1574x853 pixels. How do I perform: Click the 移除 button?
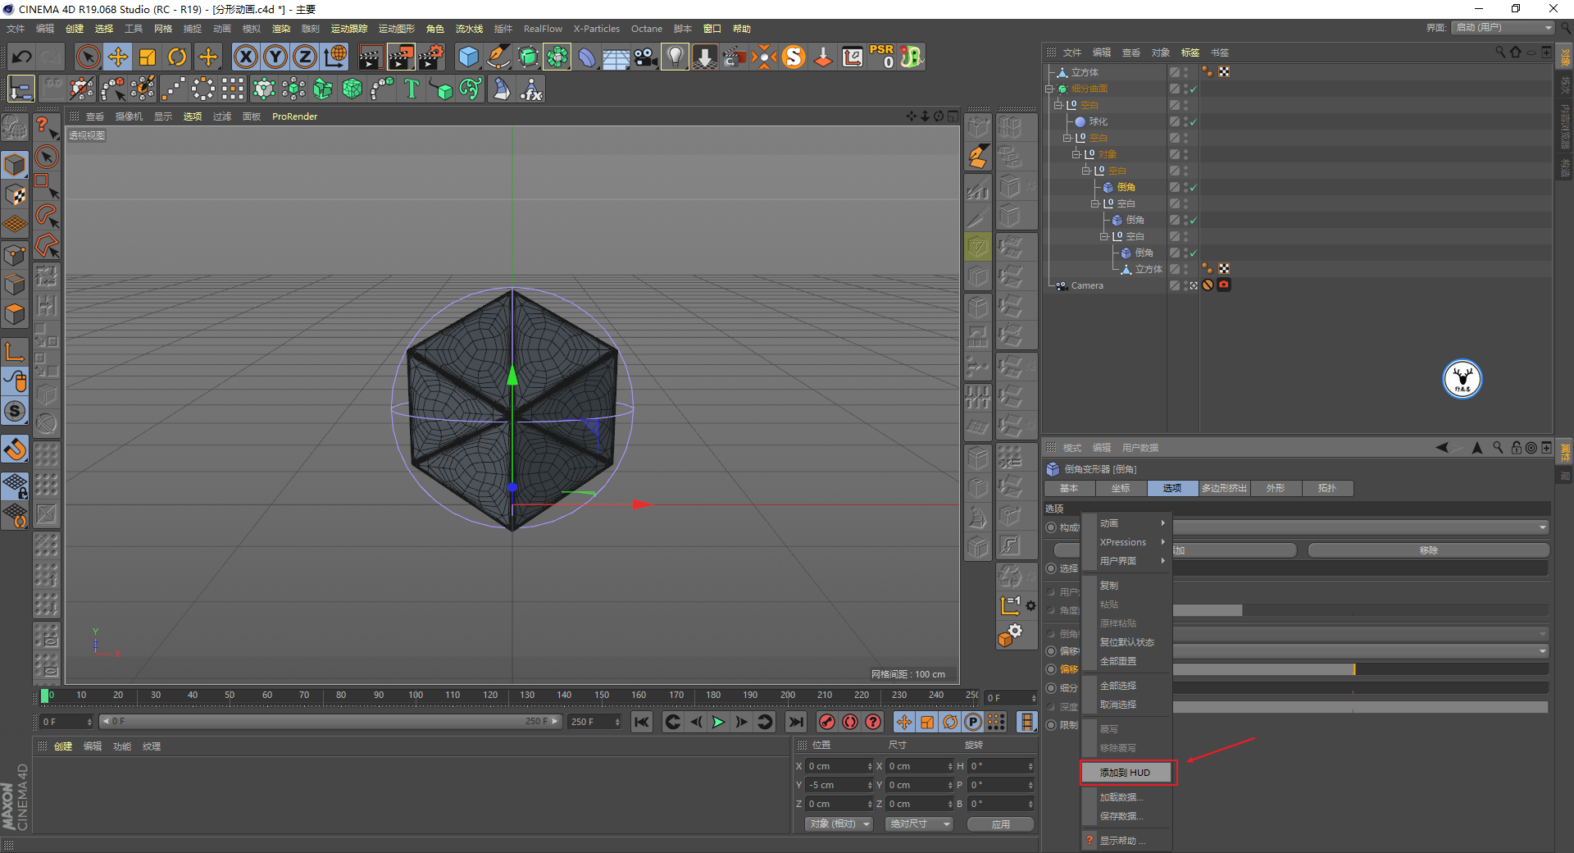coord(1428,550)
